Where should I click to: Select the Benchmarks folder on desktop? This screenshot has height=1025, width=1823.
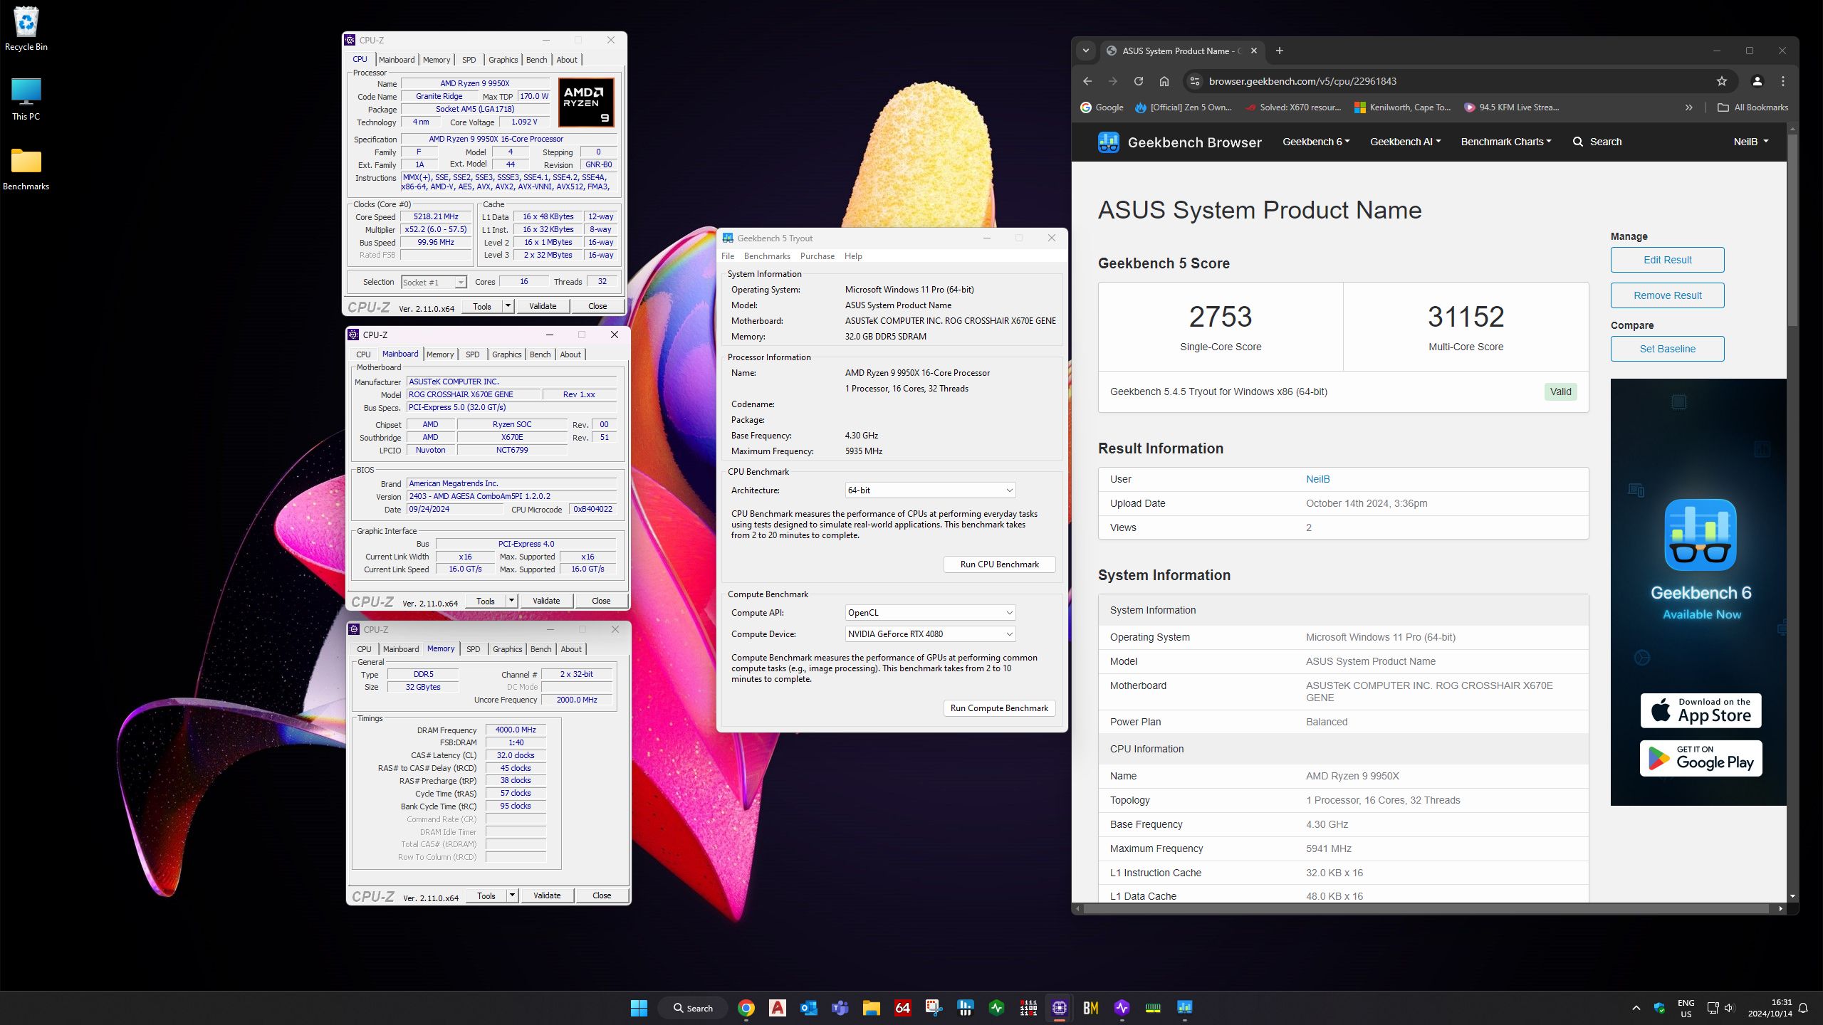pos(26,169)
